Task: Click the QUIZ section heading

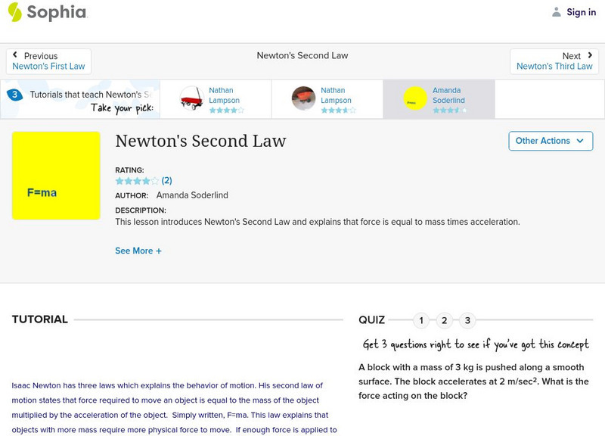Action: [371, 319]
